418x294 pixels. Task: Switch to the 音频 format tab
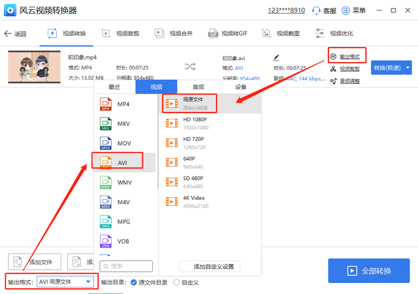[x=199, y=87]
